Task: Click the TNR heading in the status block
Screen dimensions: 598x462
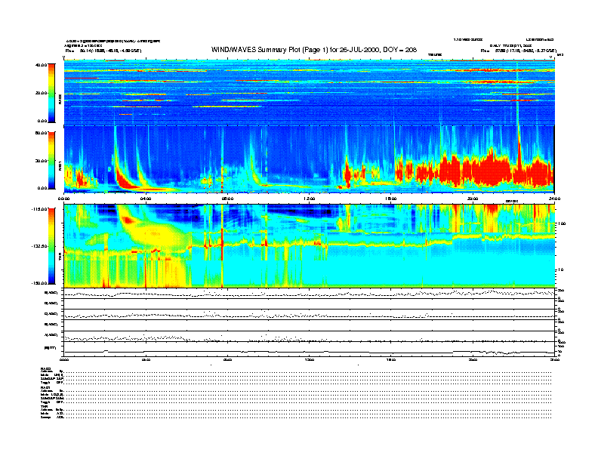Action: tap(44, 406)
